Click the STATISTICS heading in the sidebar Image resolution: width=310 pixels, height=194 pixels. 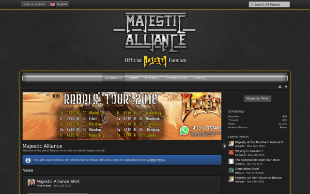(236, 112)
